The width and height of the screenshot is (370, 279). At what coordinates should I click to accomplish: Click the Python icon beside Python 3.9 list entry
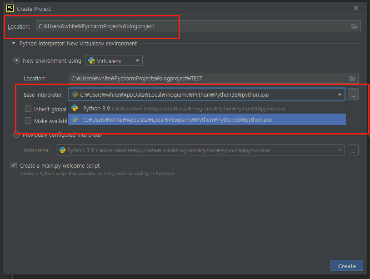75,108
